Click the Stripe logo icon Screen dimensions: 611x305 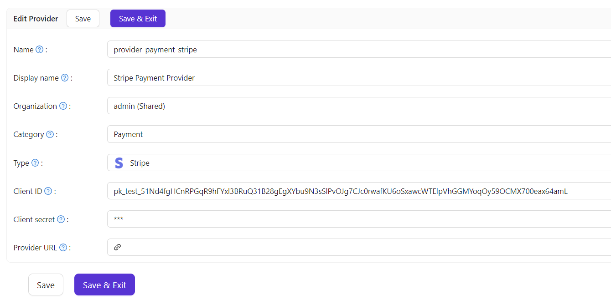(119, 163)
